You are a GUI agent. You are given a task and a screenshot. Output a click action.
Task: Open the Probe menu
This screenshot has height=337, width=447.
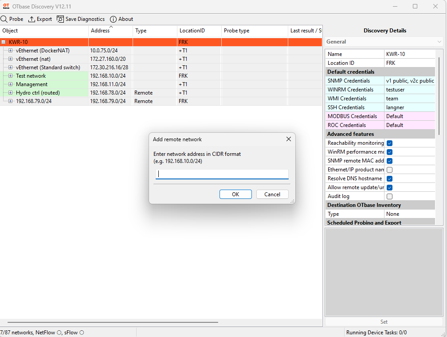coord(12,19)
